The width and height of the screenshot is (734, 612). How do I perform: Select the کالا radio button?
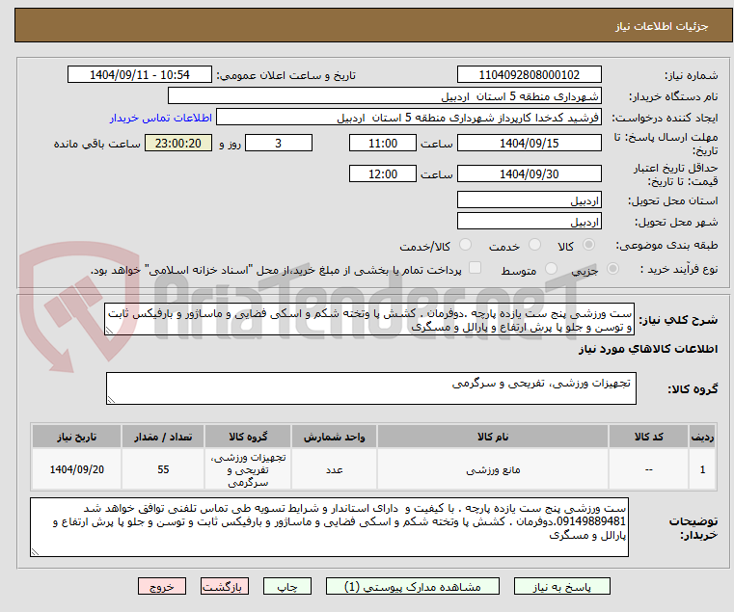click(589, 245)
